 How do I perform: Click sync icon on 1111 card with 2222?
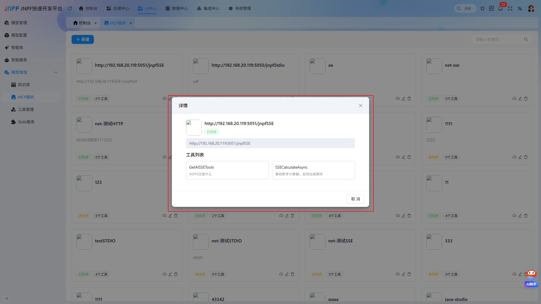point(515,157)
